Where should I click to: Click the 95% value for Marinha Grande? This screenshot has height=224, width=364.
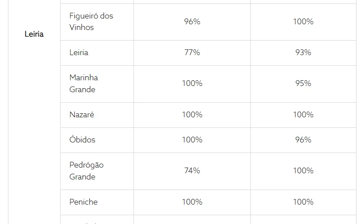pos(303,83)
